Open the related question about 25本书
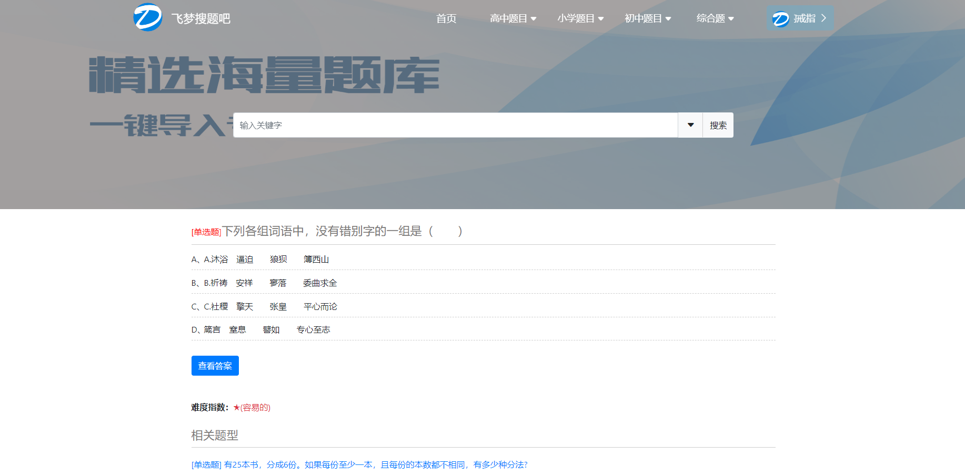Screen dimensions: 965x476 point(359,465)
